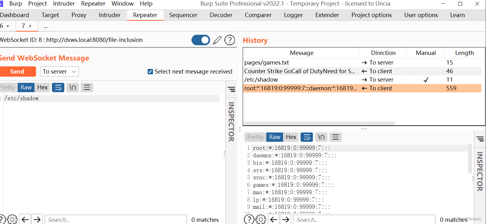Image resolution: width=486 pixels, height=224 pixels.
Task: Switch request editor to Raw view
Action: [26, 87]
